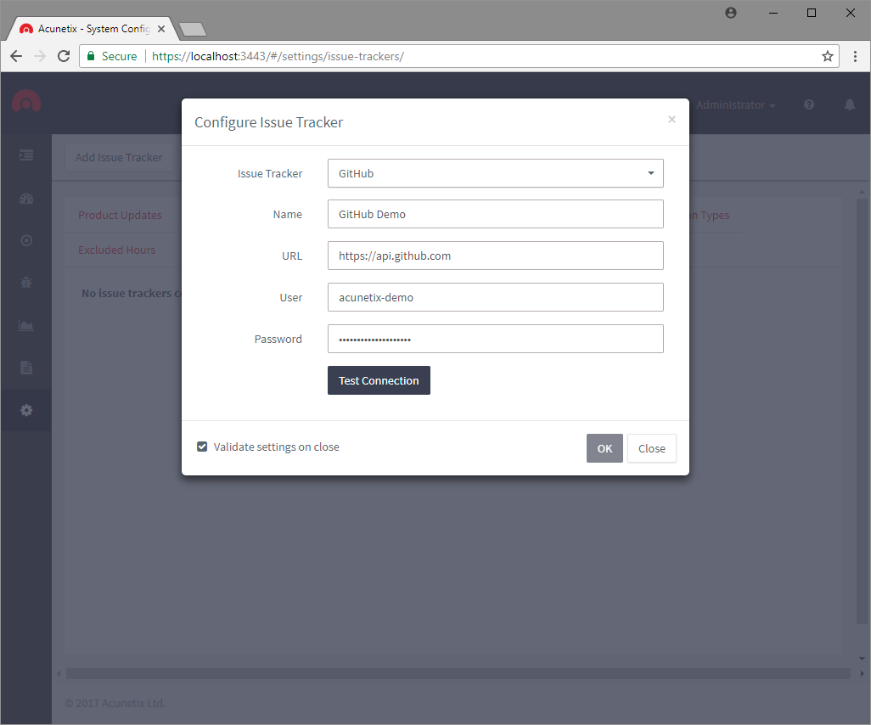
Task: Open the Dashboard gauge icon in sidebar
Action: coord(26,199)
